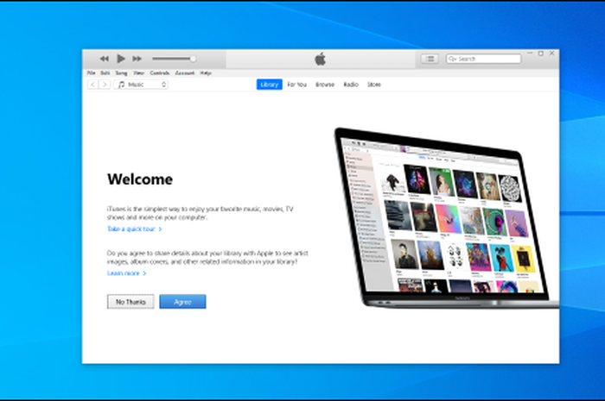The height and width of the screenshot is (401, 605).
Task: Open the Edit menu
Action: [105, 72]
